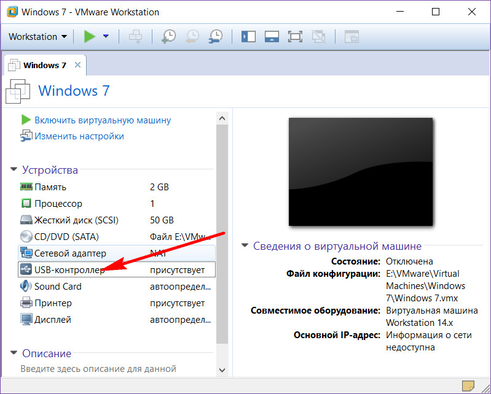Click the scroll up arrow in left panel

click(222, 118)
